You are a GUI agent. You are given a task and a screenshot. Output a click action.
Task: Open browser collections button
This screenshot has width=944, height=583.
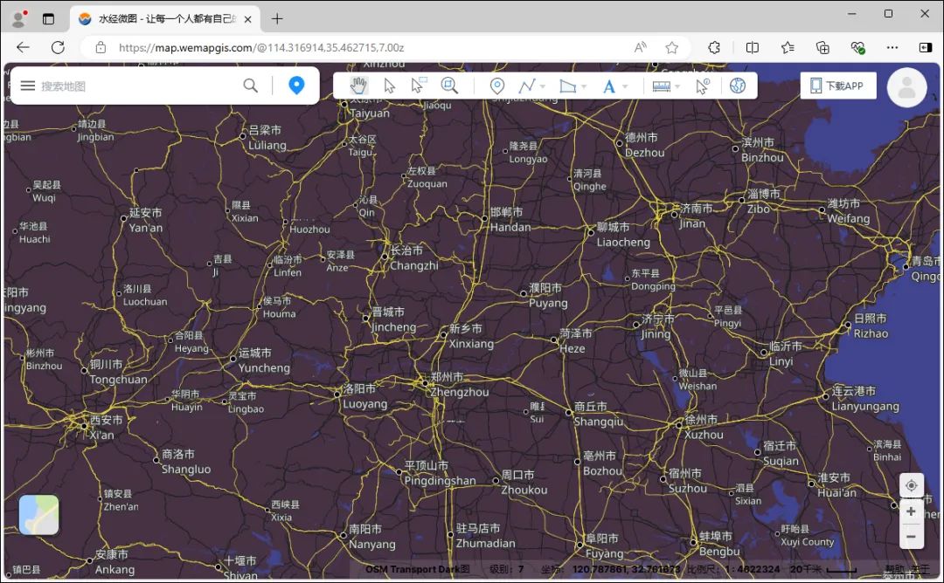click(x=823, y=47)
